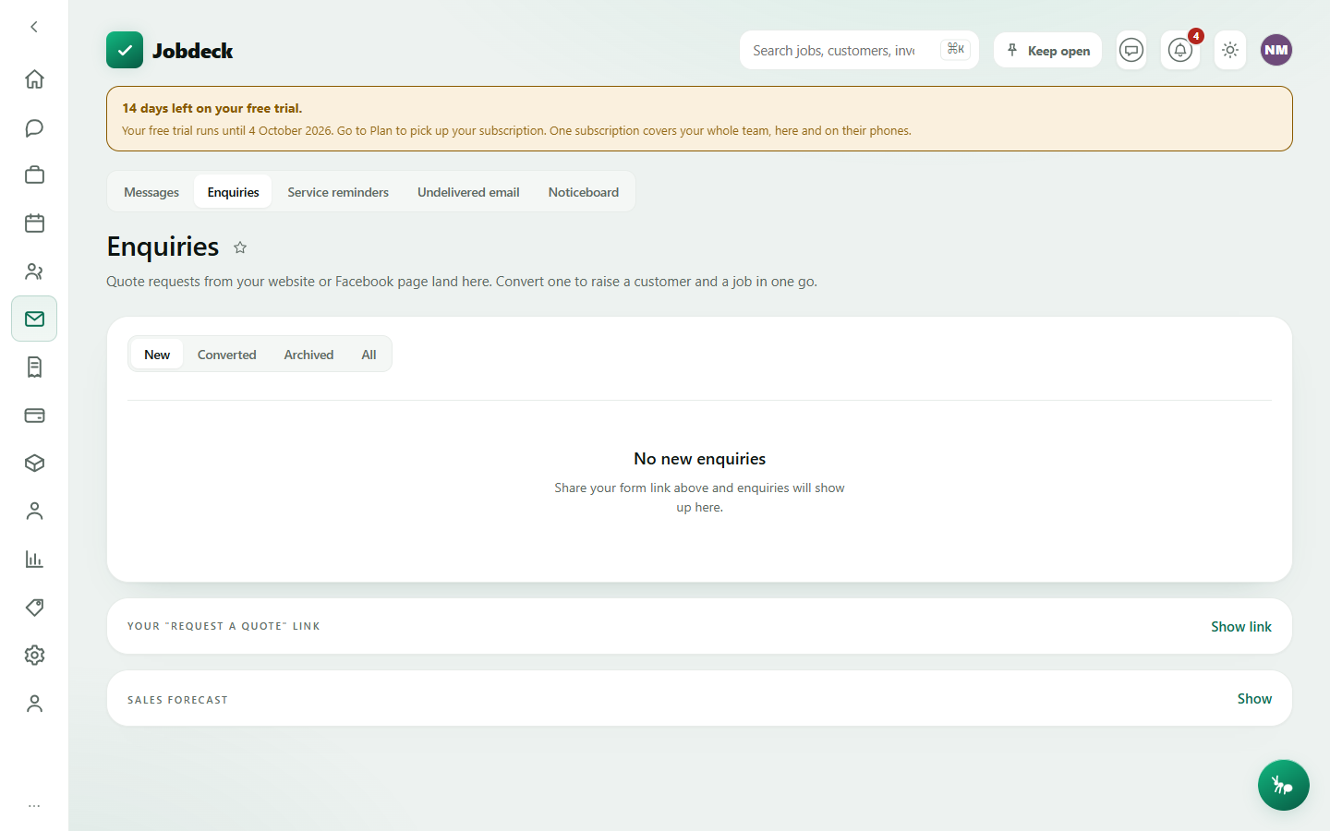Click the Keep open pin button
Screen dimensions: 1330x831
[1047, 50]
